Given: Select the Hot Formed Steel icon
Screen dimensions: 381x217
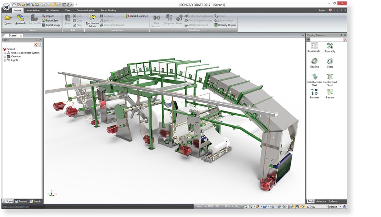Looking at the screenshot, I should point(330,77).
